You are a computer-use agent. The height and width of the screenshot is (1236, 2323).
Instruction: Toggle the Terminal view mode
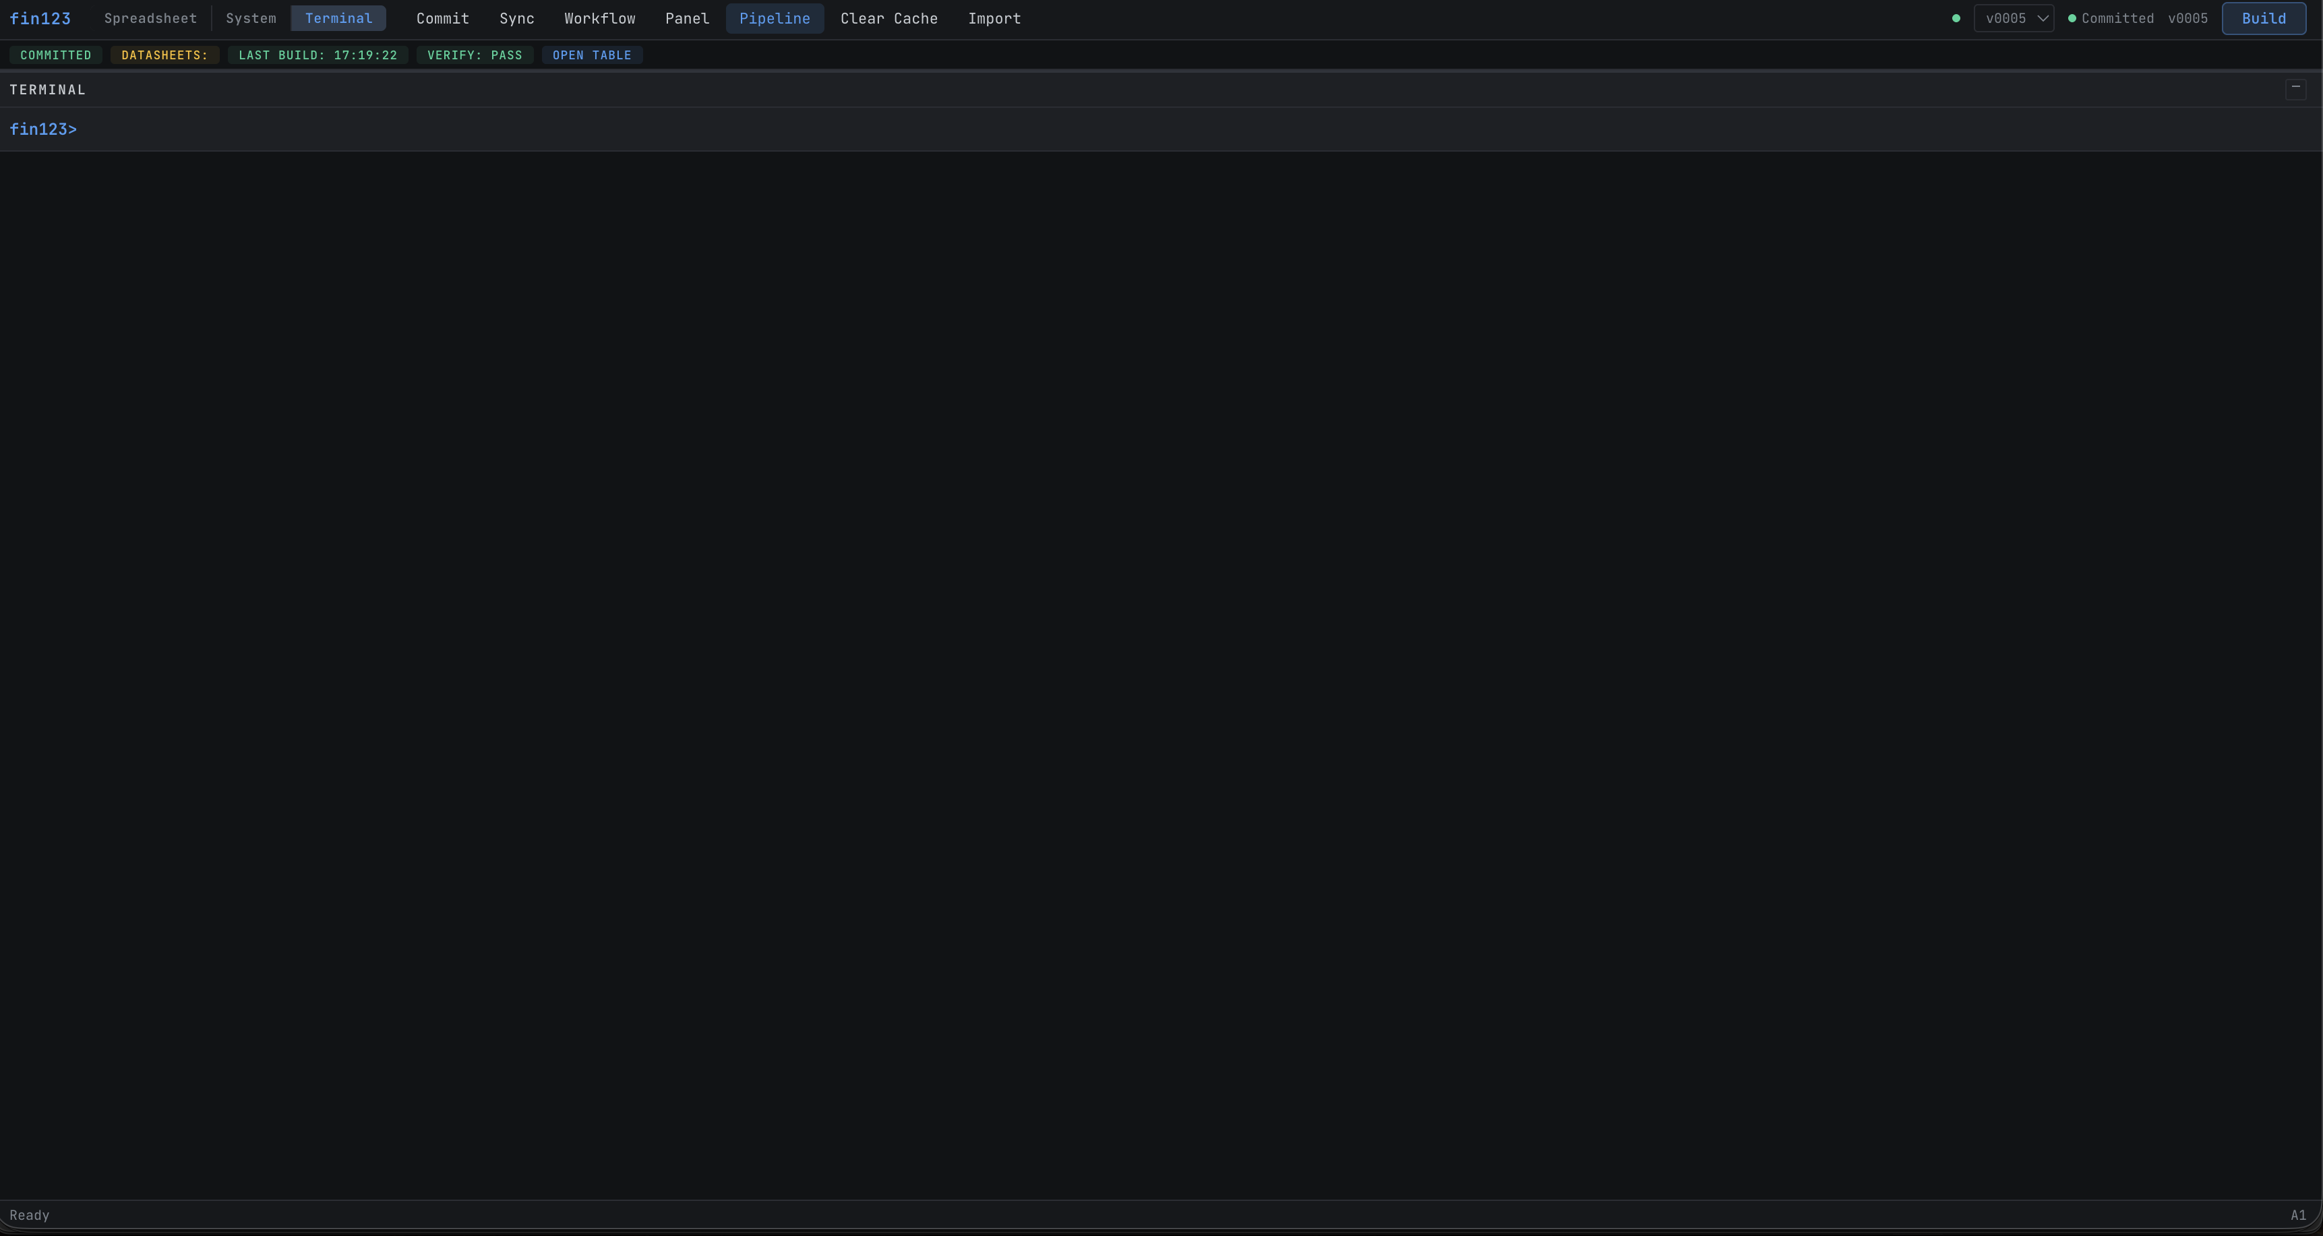pyautogui.click(x=338, y=18)
